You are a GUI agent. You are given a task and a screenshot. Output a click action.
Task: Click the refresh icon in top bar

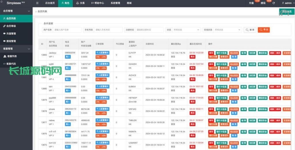273,3
